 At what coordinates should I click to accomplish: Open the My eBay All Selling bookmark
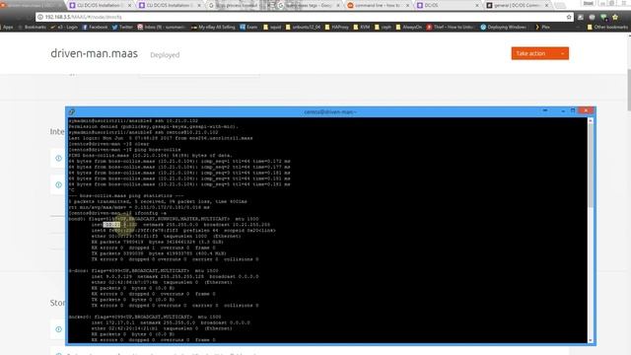click(213, 27)
